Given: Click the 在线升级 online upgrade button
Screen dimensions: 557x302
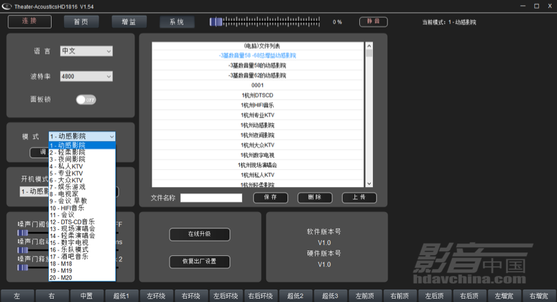Looking at the screenshot, I should 199,234.
